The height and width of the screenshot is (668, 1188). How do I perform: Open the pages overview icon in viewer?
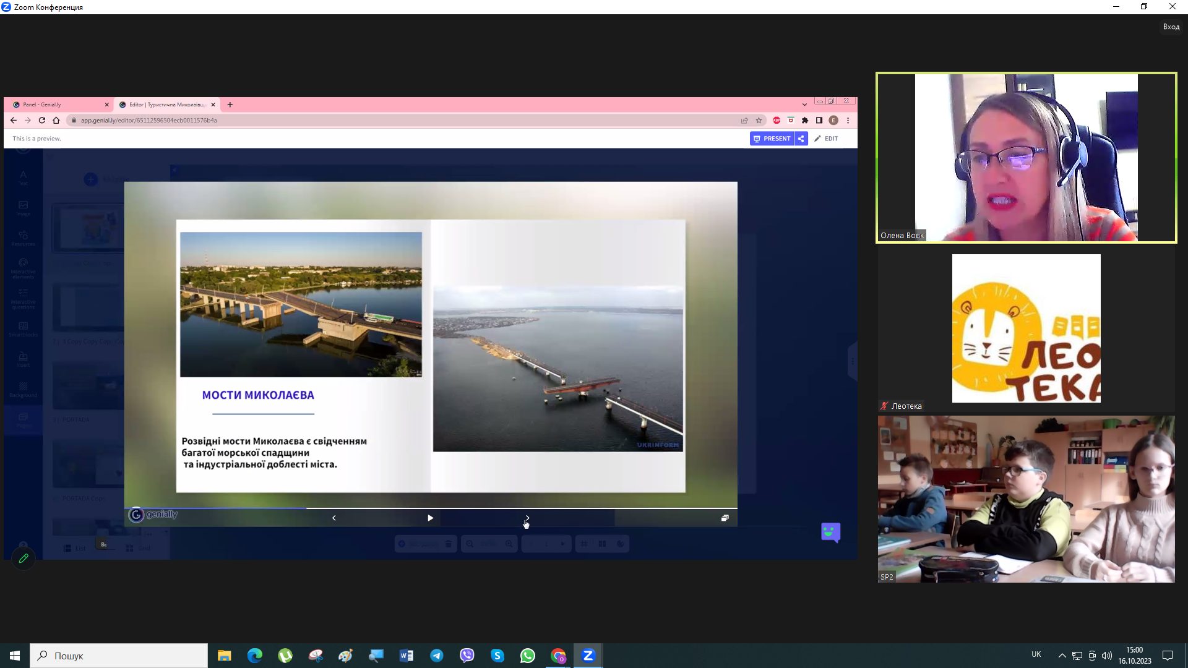pos(725,518)
